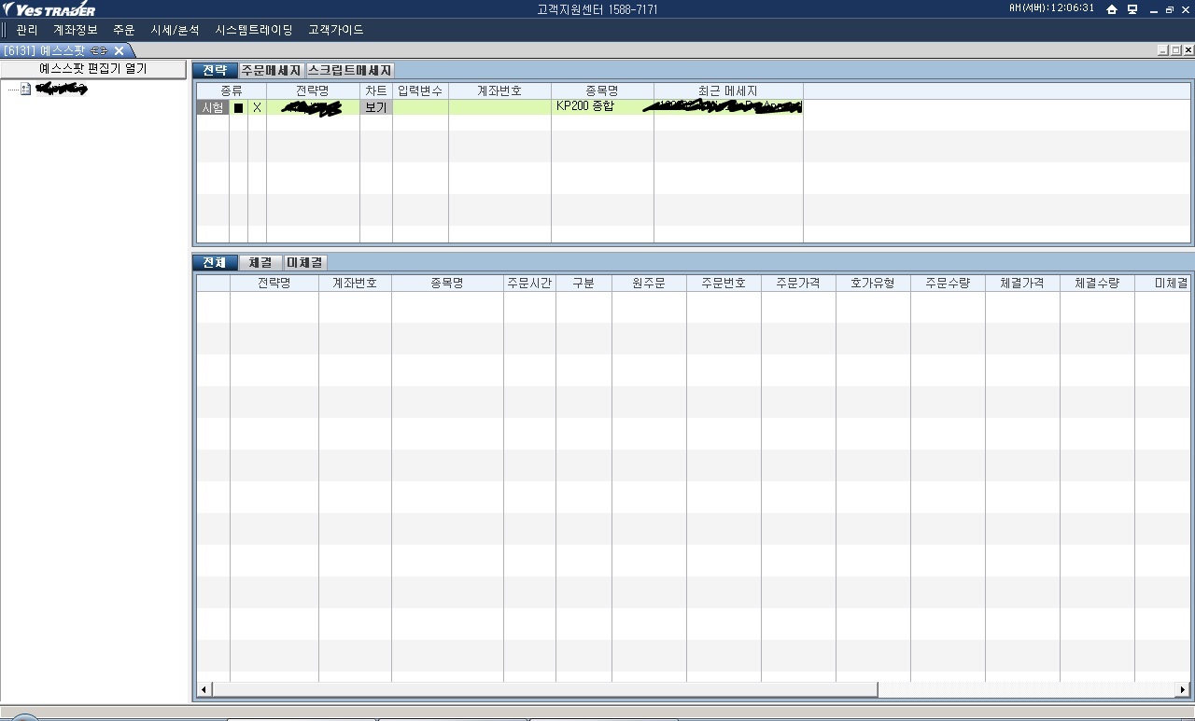Close the [6131] 예스스팟 tab
The image size is (1195, 721).
tap(119, 50)
